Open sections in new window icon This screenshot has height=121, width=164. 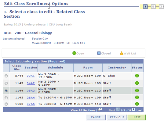100,109
